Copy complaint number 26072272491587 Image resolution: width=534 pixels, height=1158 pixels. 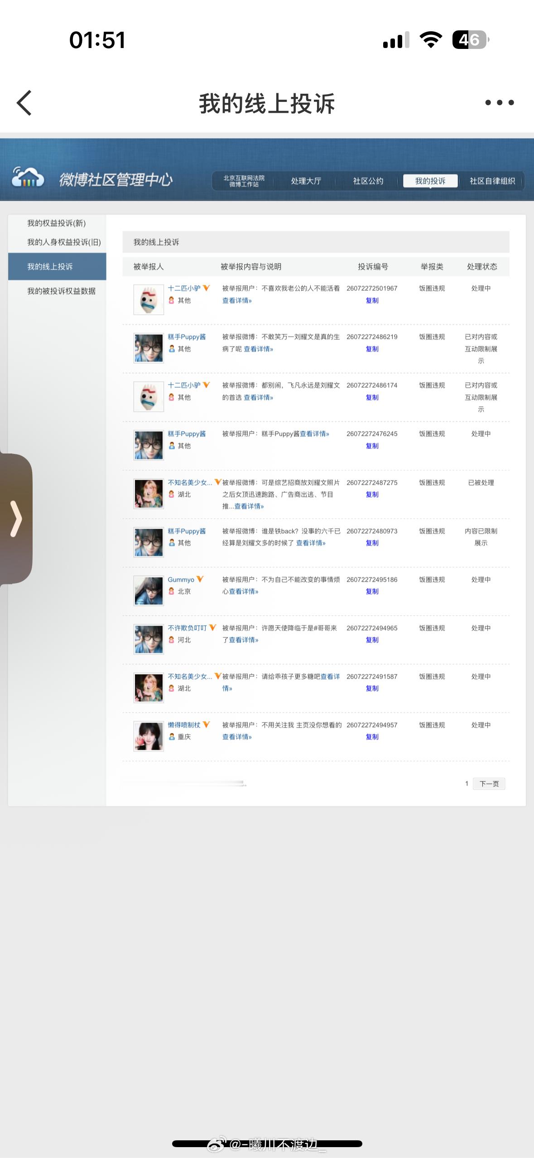(x=372, y=688)
